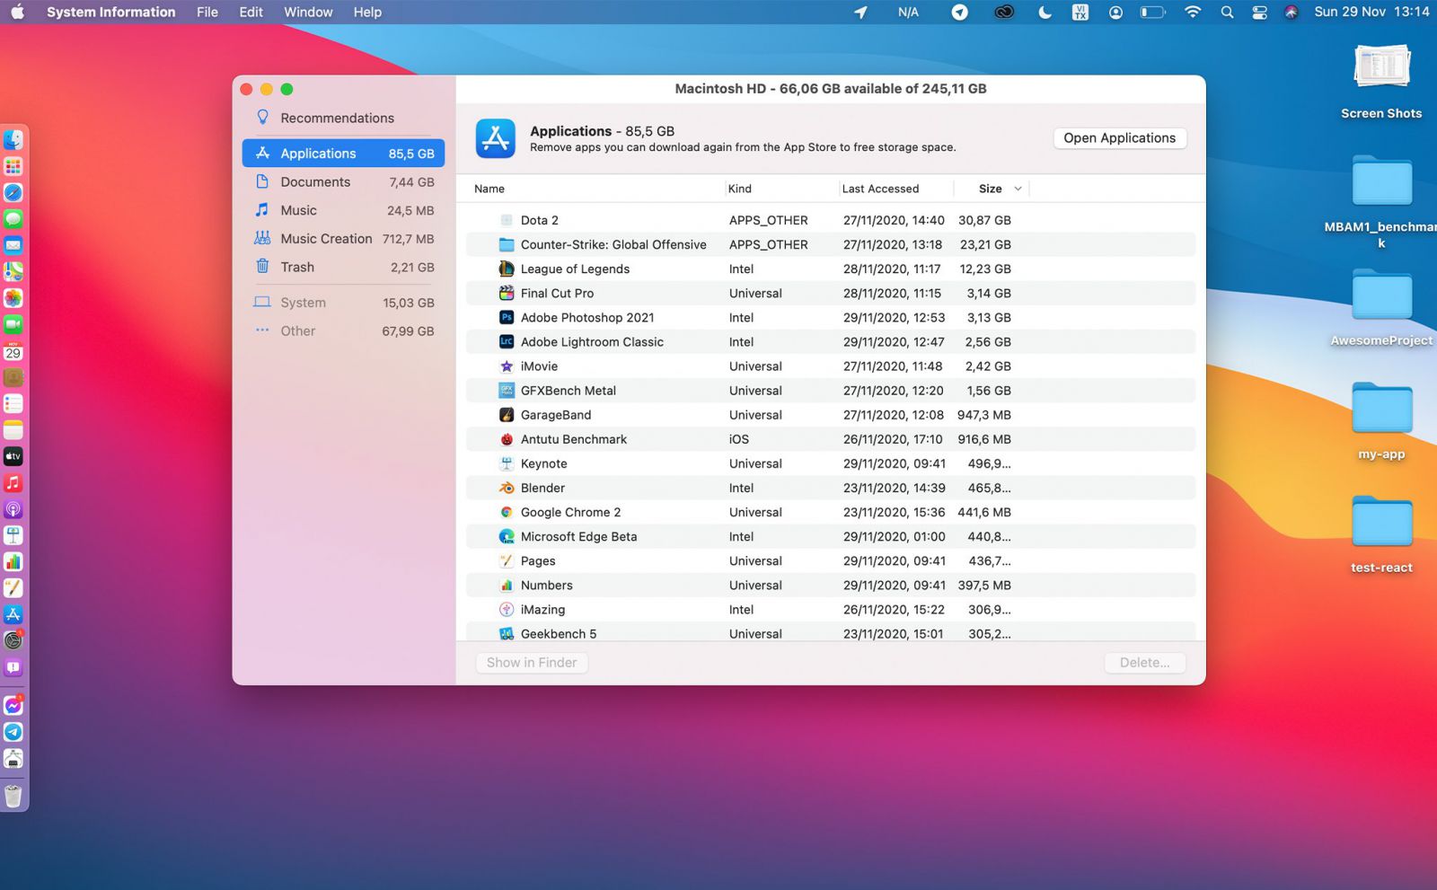Select the AwesomeProject desktop folder
Image resolution: width=1437 pixels, height=890 pixels.
pos(1381,295)
